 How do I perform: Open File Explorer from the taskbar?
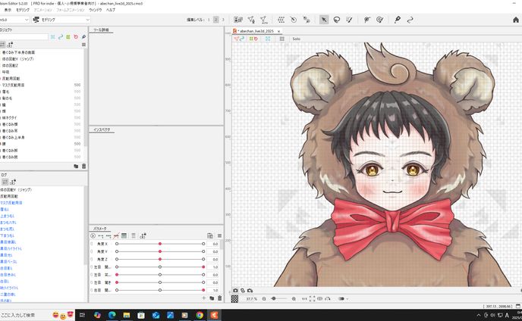click(x=127, y=315)
